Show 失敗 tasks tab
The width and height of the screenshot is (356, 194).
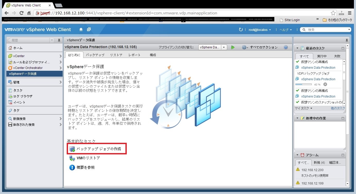[x=337, y=56]
